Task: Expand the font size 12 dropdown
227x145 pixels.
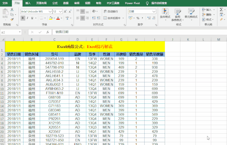Action: coord(60,11)
